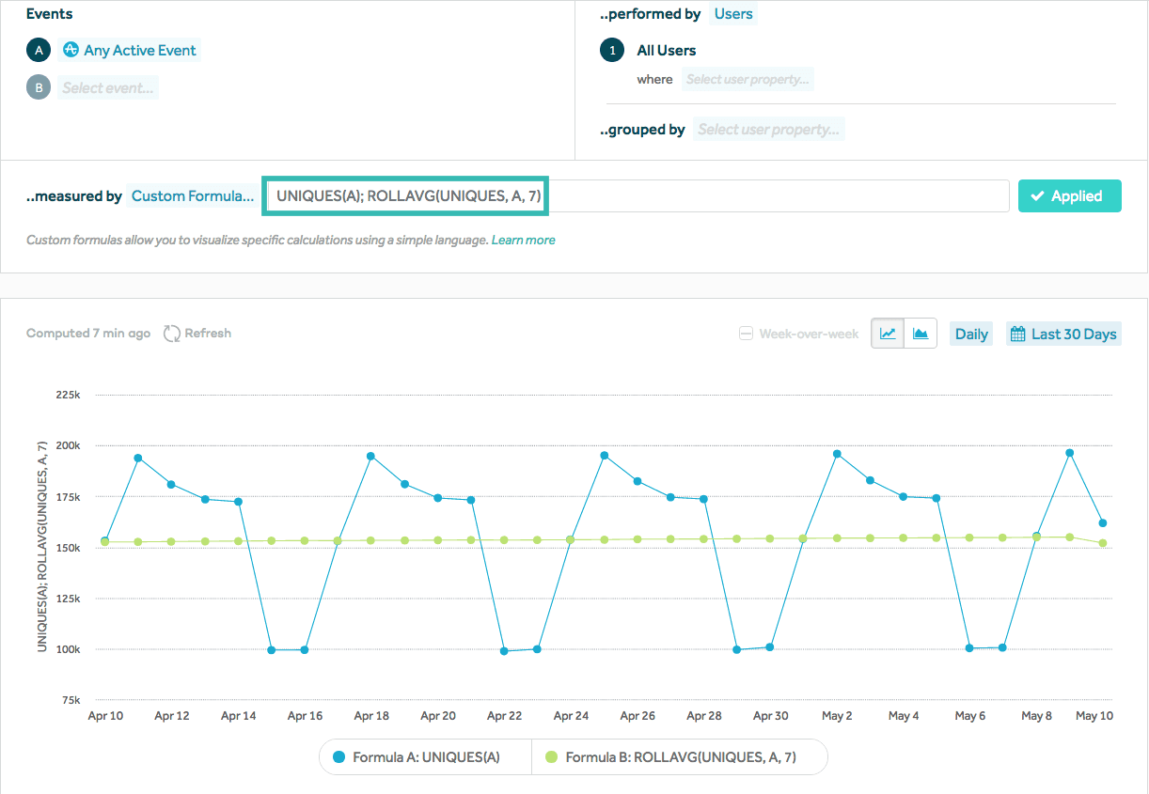The image size is (1149, 794).
Task: Click the event B badge
Action: [39, 88]
